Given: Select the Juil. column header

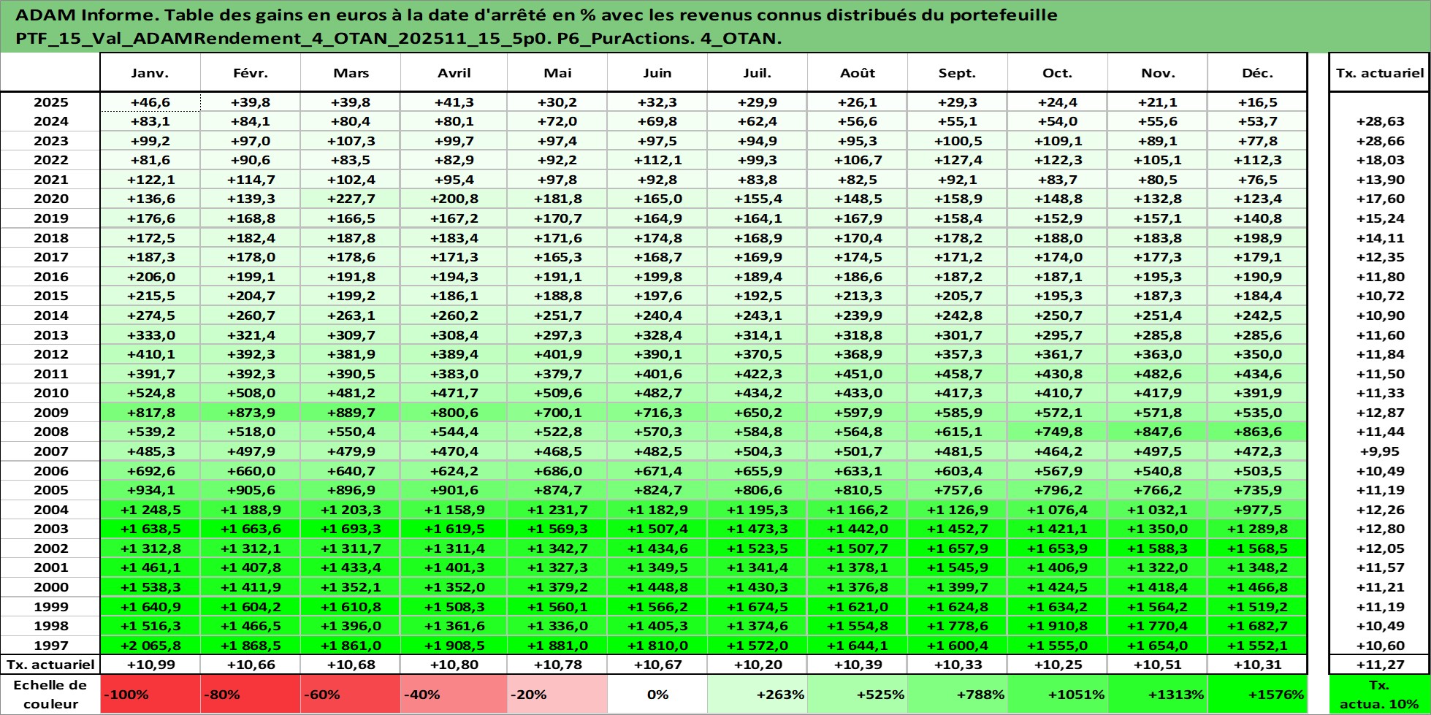Looking at the screenshot, I should pyautogui.click(x=758, y=73).
